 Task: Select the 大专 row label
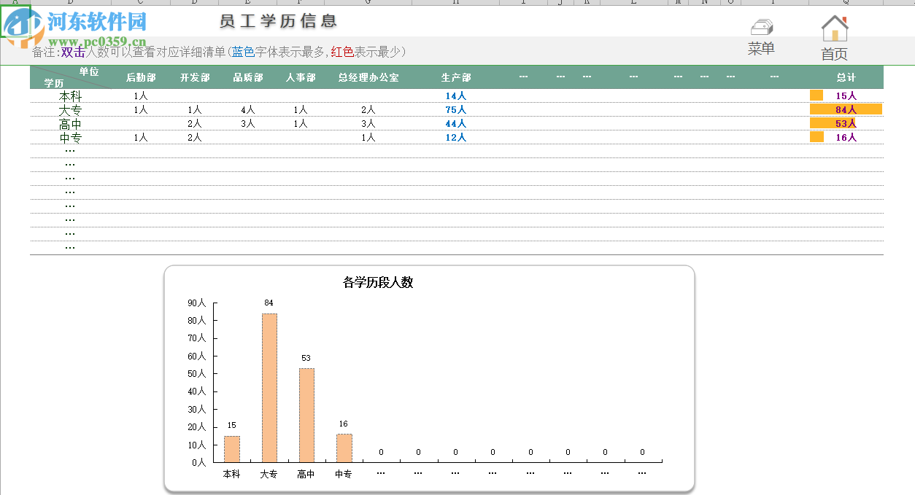tap(70, 109)
